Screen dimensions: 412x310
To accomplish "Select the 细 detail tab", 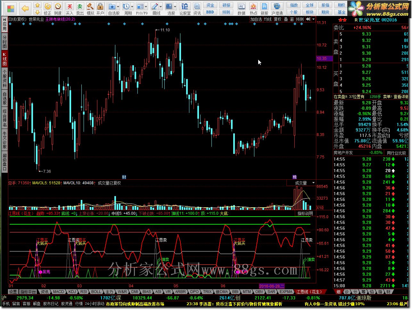I will pos(339,292).
